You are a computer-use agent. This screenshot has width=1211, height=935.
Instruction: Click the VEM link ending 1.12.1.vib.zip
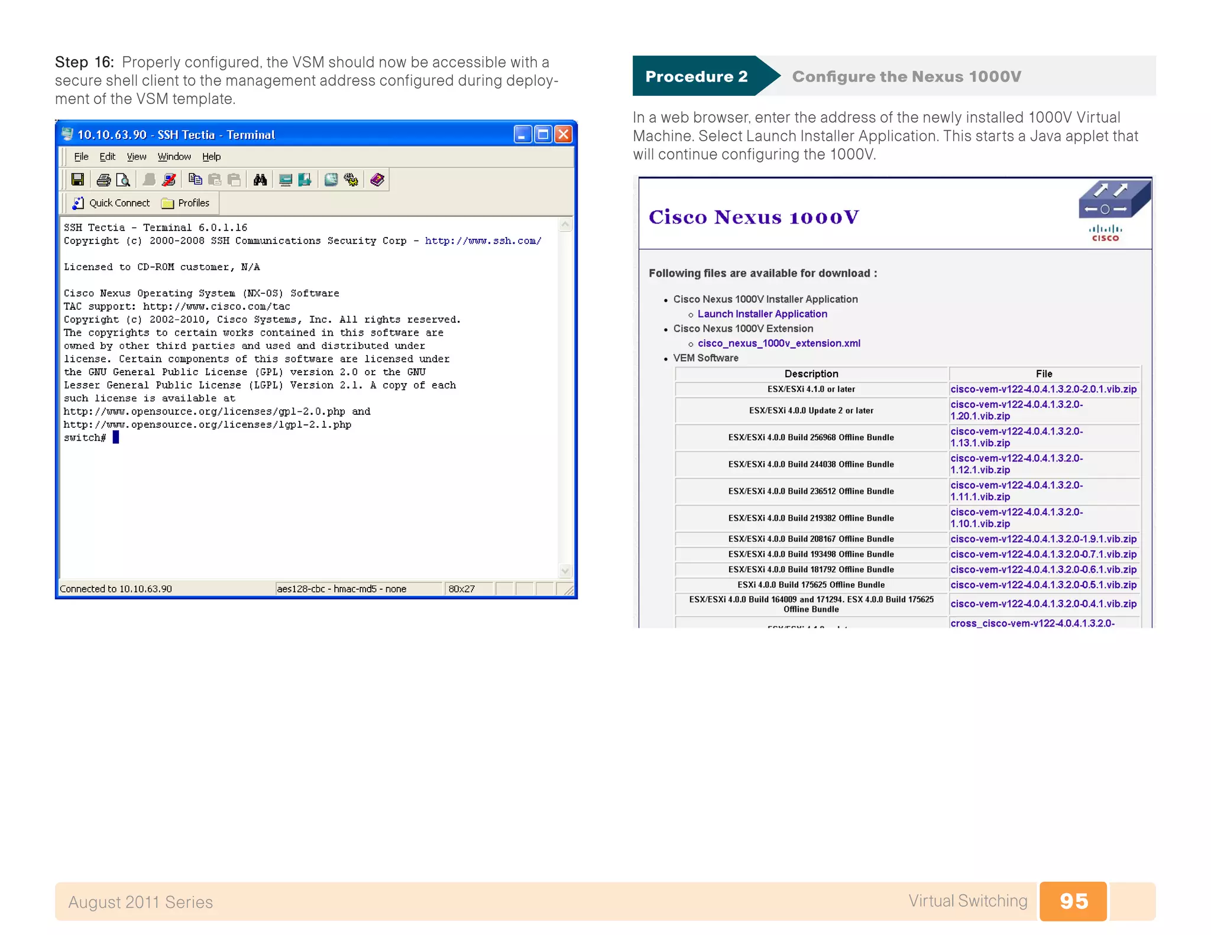(x=1016, y=464)
